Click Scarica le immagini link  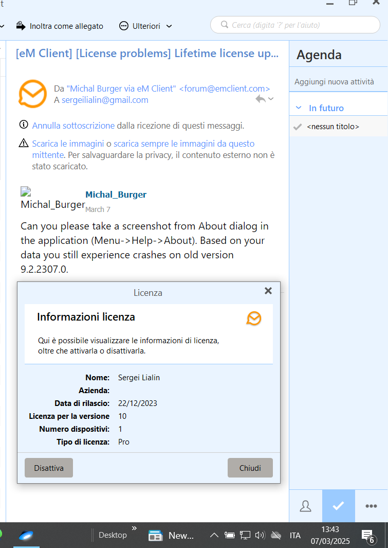tap(68, 144)
